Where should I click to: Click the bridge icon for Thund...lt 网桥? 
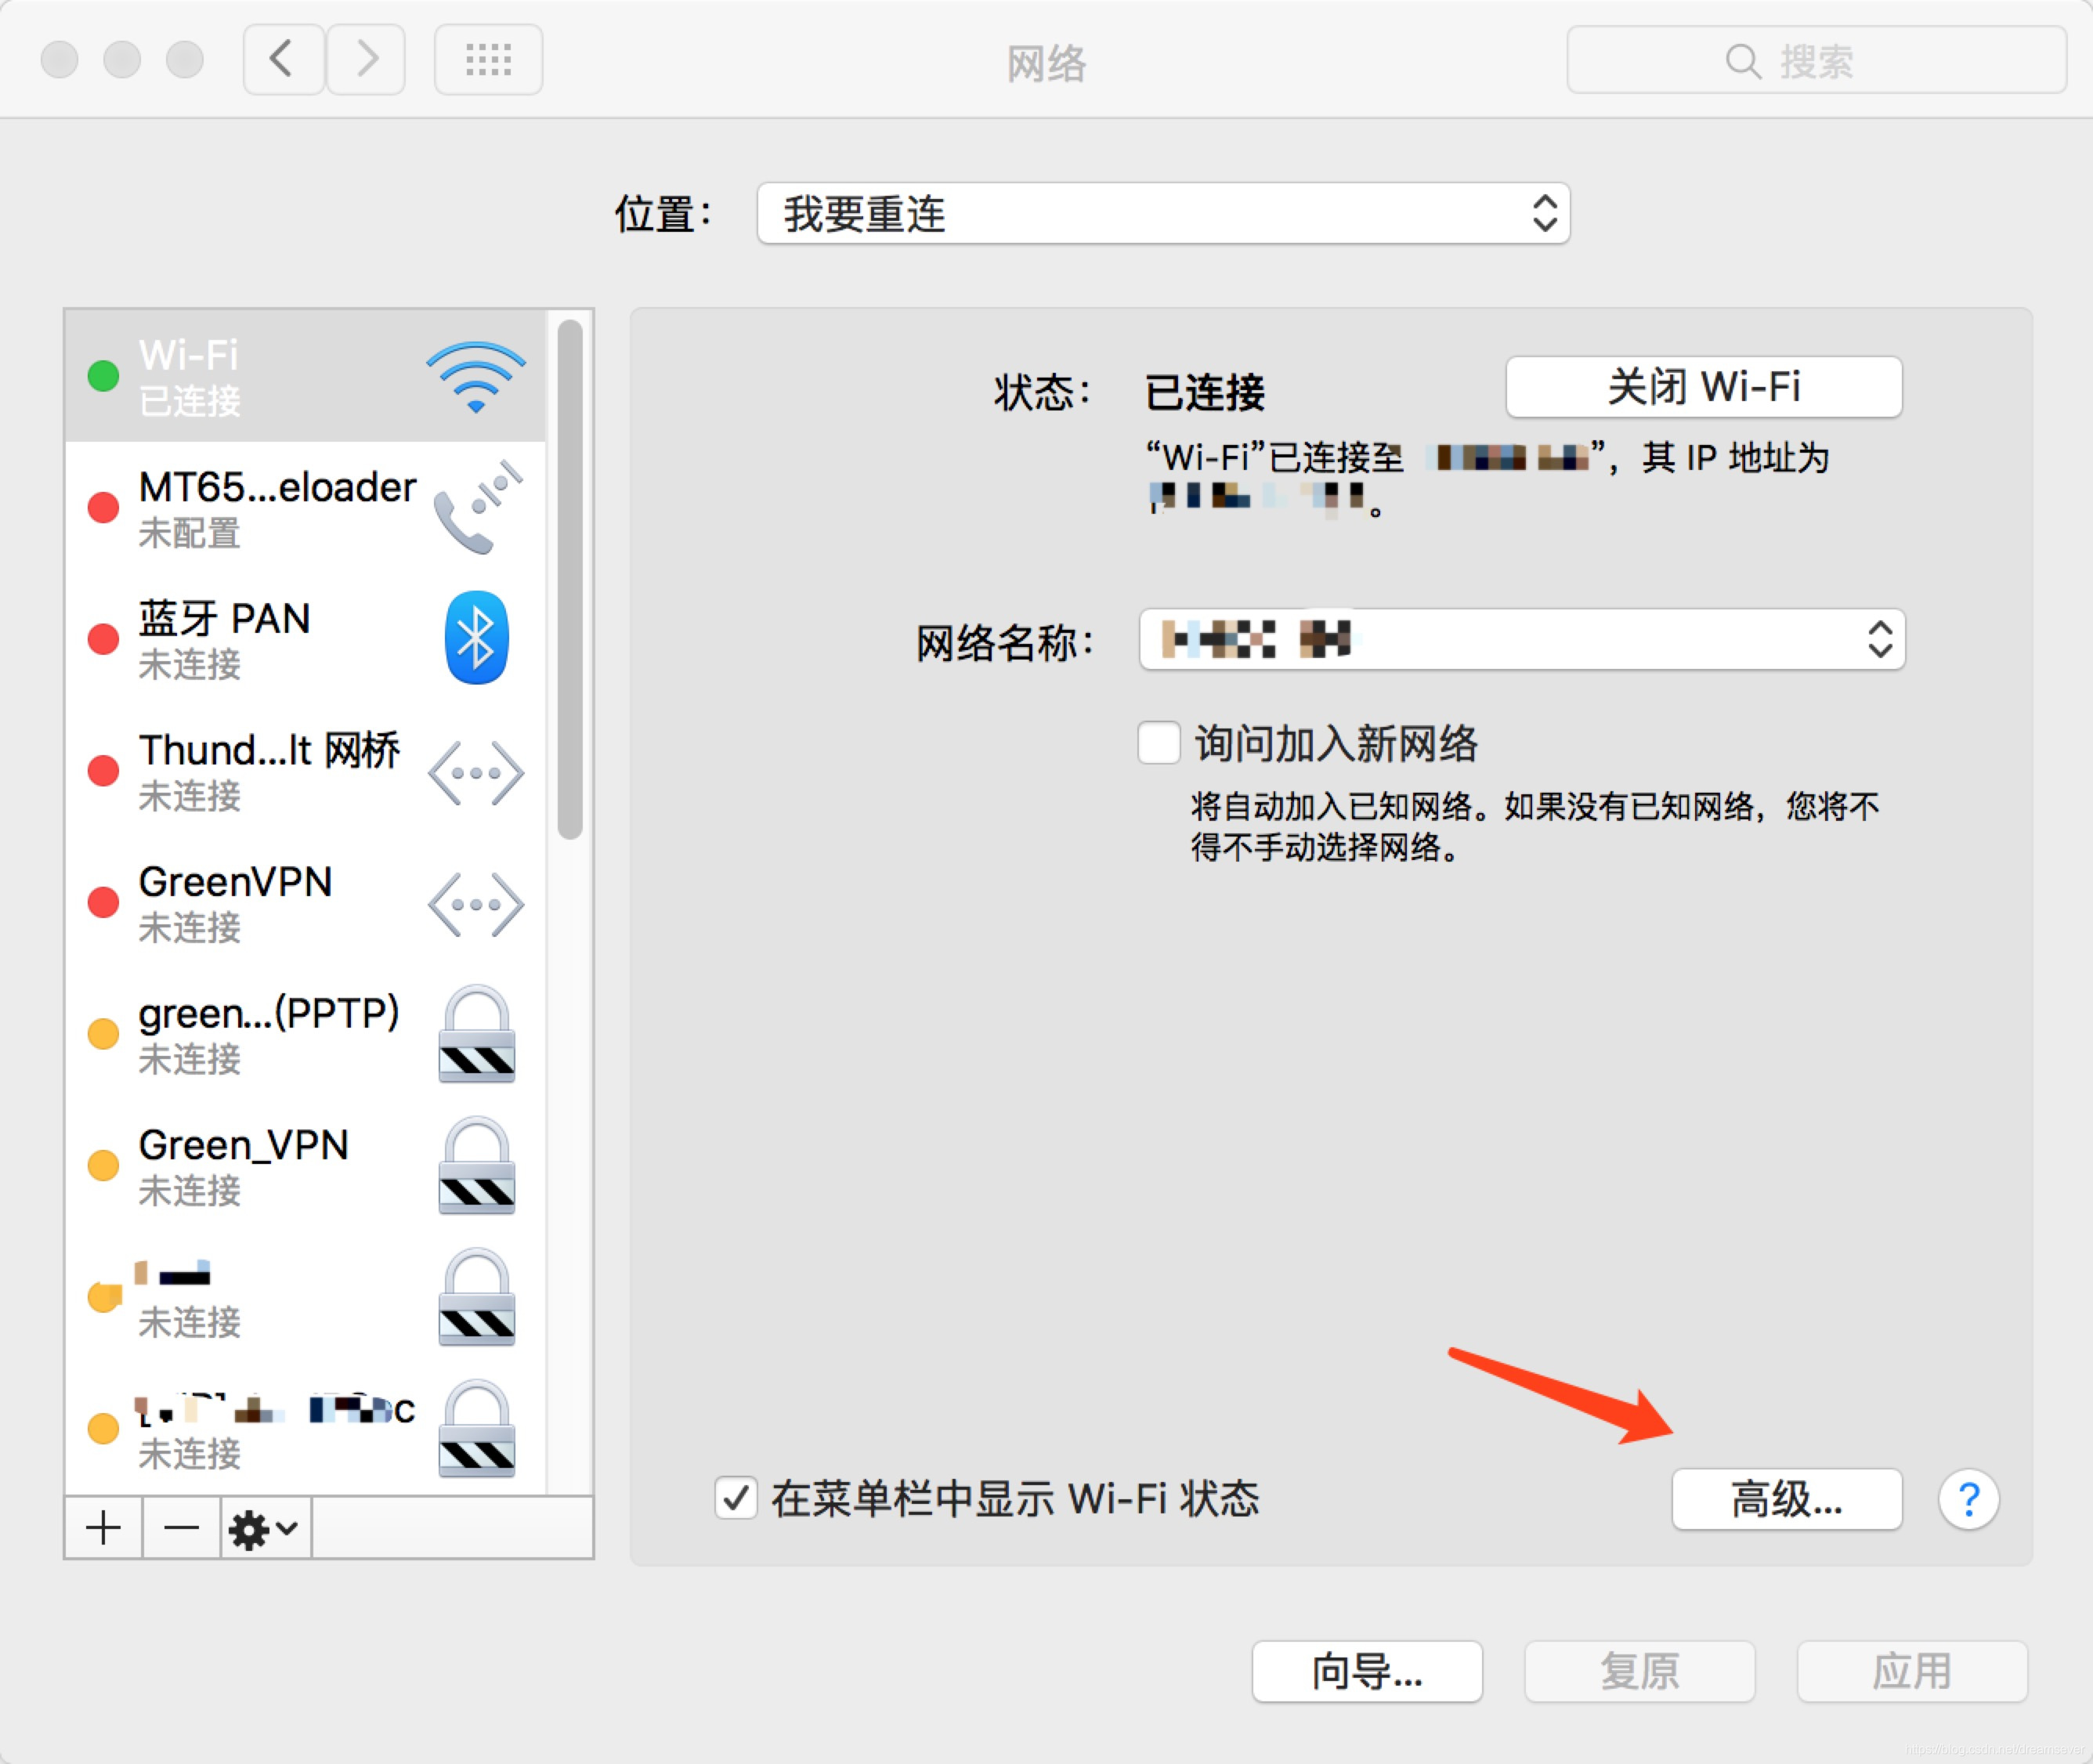[x=476, y=773]
